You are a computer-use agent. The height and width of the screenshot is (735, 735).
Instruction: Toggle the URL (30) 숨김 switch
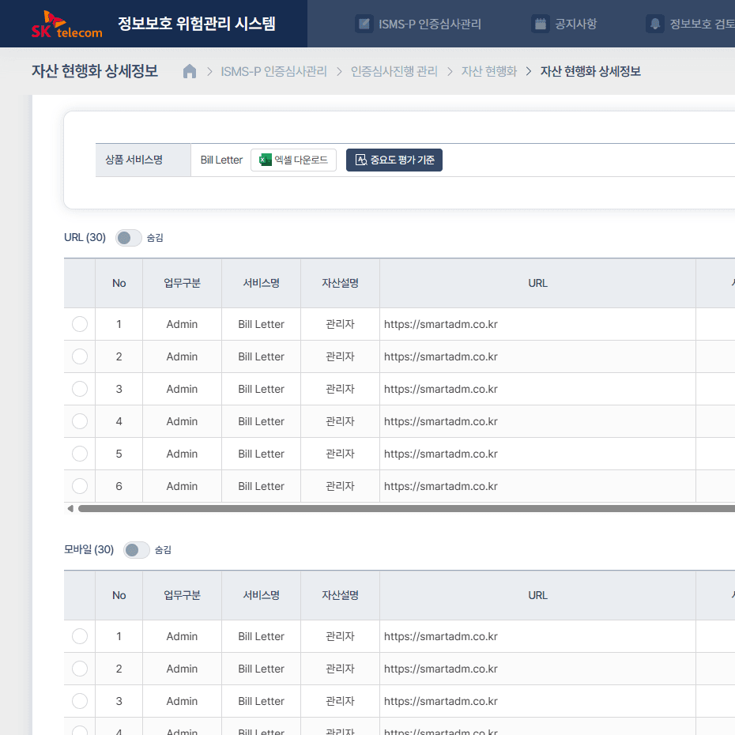pos(128,238)
